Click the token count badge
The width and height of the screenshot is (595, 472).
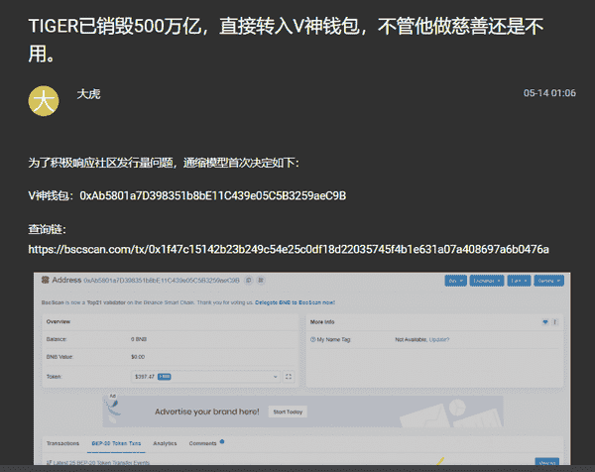coord(165,377)
